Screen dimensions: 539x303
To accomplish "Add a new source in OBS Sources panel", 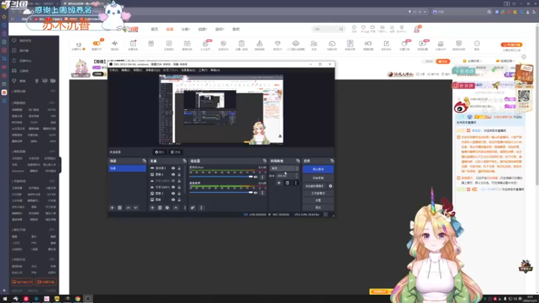I will [x=152, y=207].
